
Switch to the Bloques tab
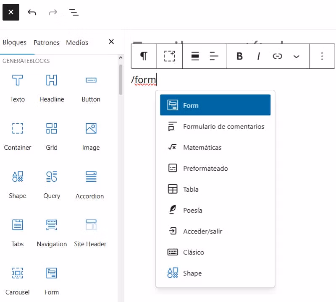(15, 42)
